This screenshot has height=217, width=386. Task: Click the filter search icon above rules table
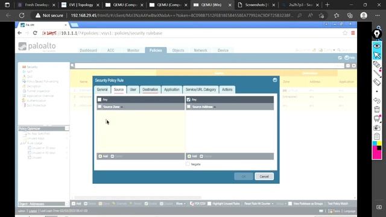[72, 66]
